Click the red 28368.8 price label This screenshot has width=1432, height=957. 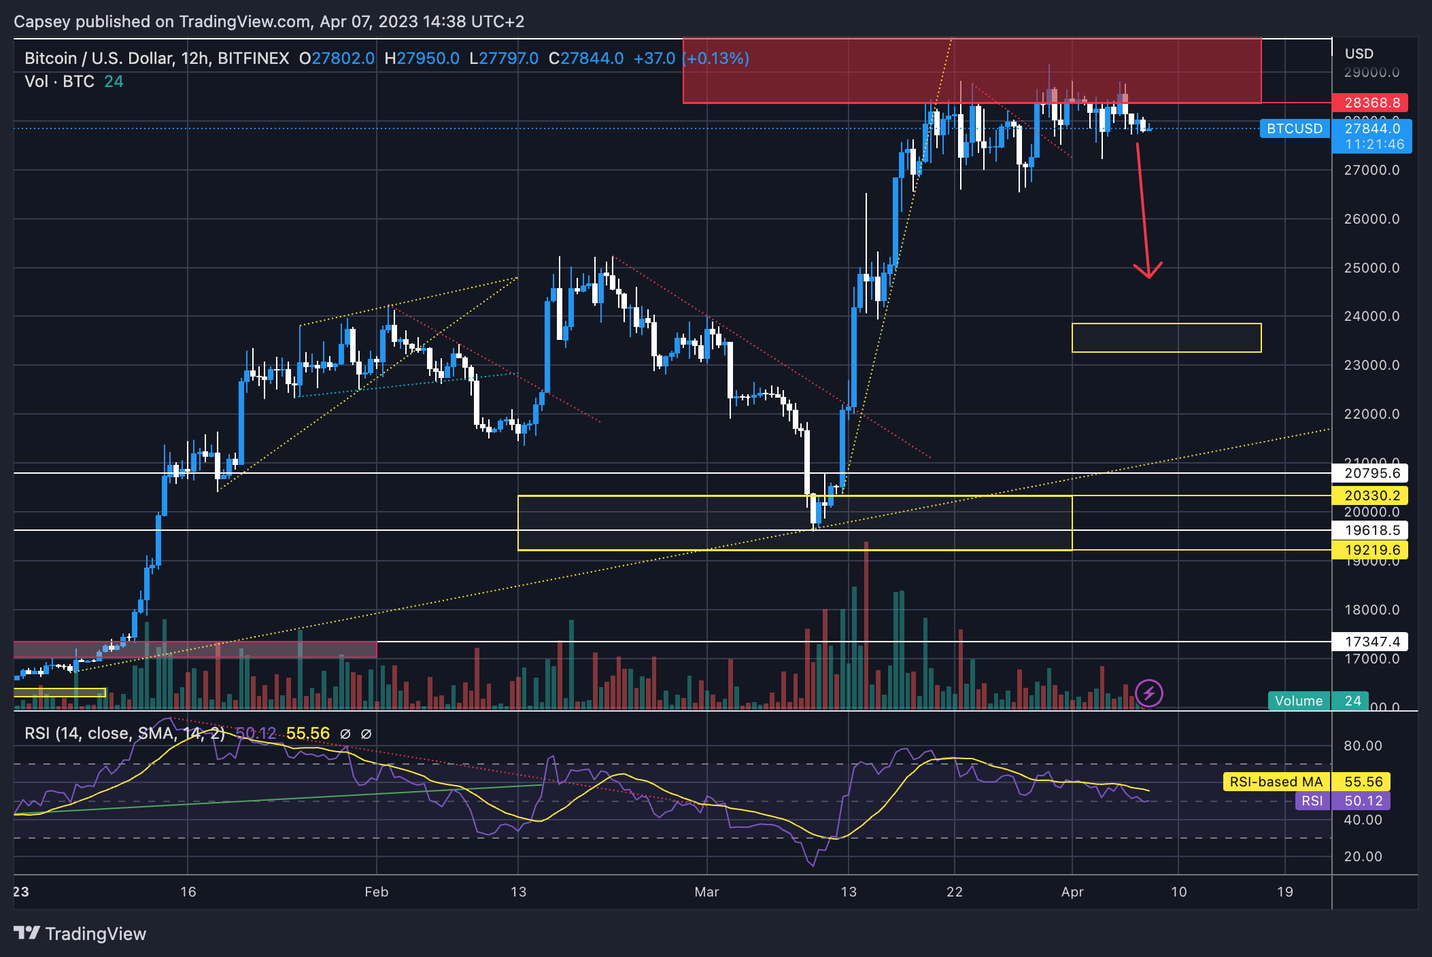click(1371, 103)
